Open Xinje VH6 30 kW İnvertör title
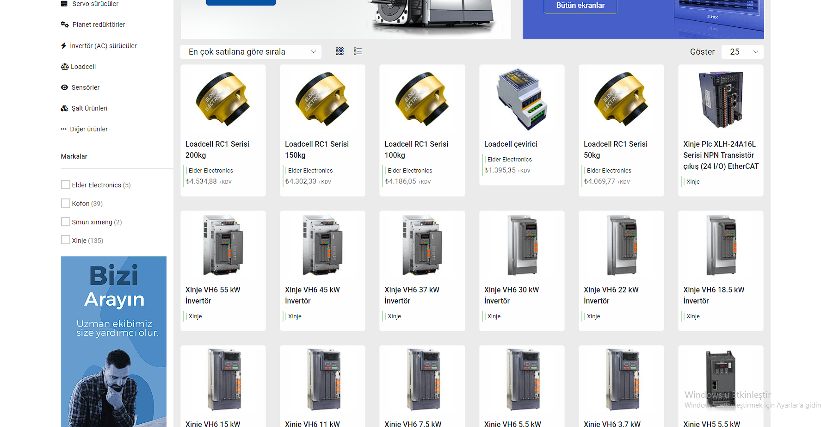This screenshot has width=821, height=427. (x=512, y=296)
